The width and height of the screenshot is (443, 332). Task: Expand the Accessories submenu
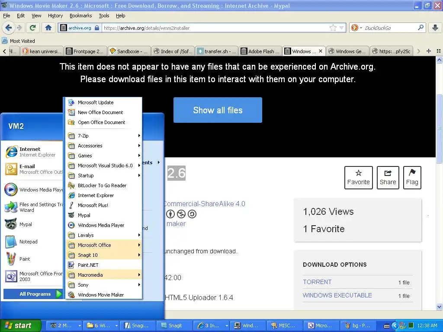coord(104,146)
